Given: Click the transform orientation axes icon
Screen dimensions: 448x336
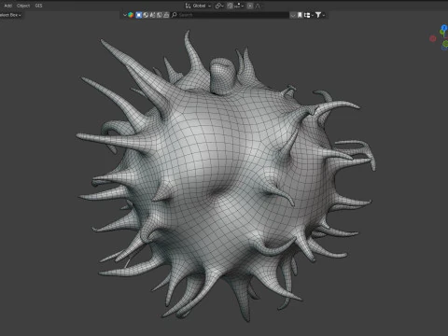Looking at the screenshot, I should coord(188,6).
